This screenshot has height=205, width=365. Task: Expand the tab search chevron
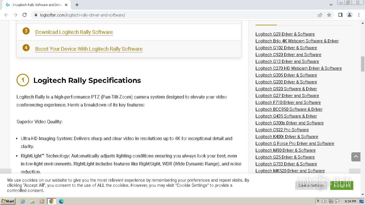point(331,5)
